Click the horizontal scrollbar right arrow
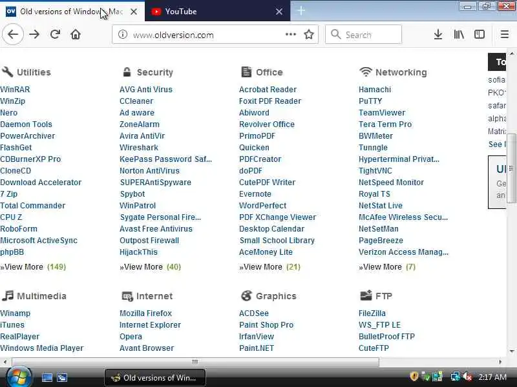 tap(500, 362)
